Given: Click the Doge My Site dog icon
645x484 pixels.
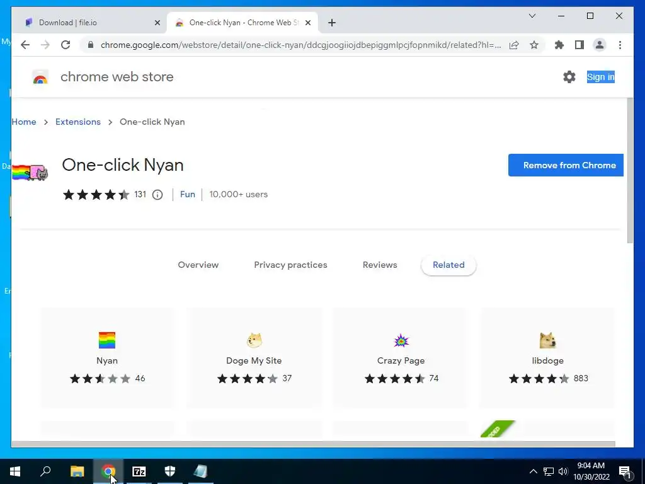Looking at the screenshot, I should (x=254, y=340).
